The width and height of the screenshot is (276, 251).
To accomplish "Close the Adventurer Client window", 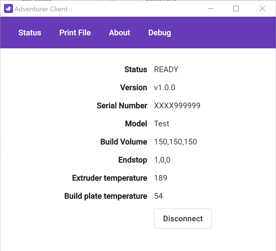I will 262,8.
